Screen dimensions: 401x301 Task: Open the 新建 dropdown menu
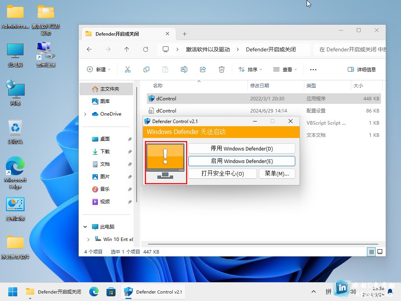99,69
